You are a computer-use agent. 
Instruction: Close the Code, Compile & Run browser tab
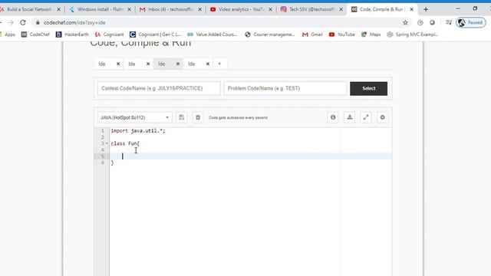pyautogui.click(x=411, y=9)
